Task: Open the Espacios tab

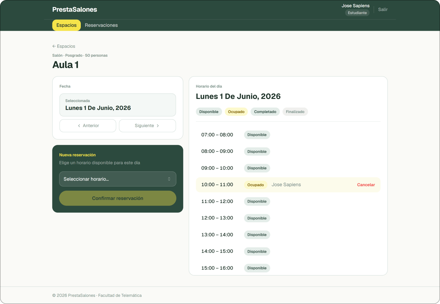Action: (66, 25)
